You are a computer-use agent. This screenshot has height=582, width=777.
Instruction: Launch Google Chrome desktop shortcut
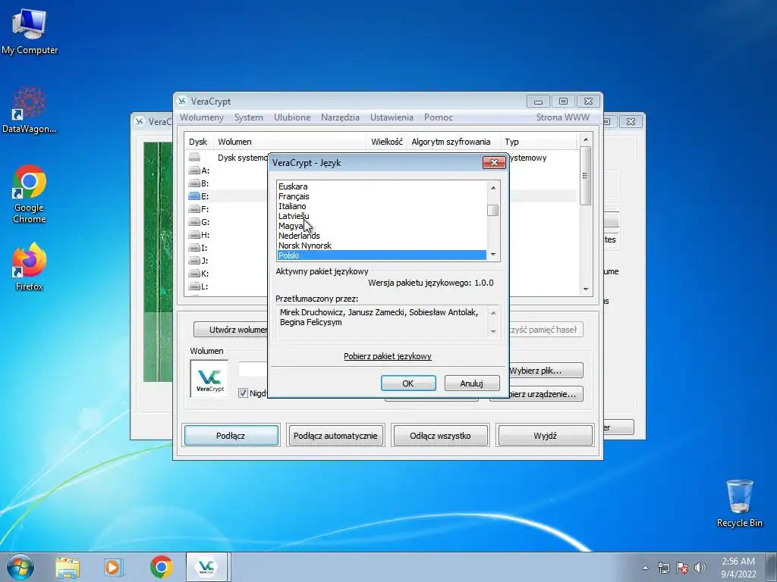coord(30,194)
